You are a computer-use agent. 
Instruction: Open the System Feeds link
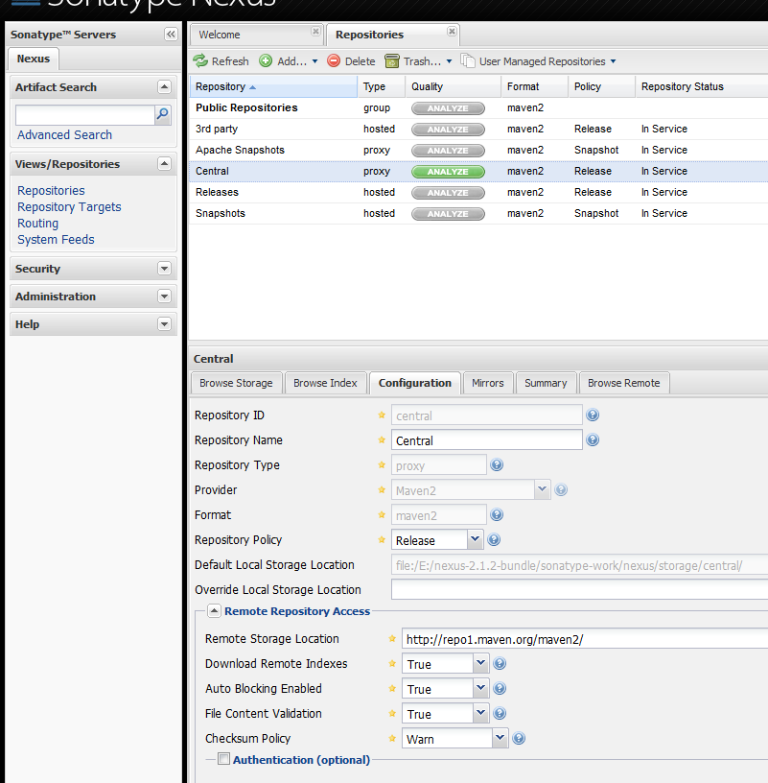tap(56, 240)
